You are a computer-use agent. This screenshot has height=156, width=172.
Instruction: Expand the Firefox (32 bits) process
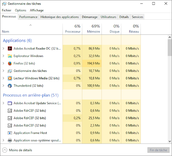3,63
